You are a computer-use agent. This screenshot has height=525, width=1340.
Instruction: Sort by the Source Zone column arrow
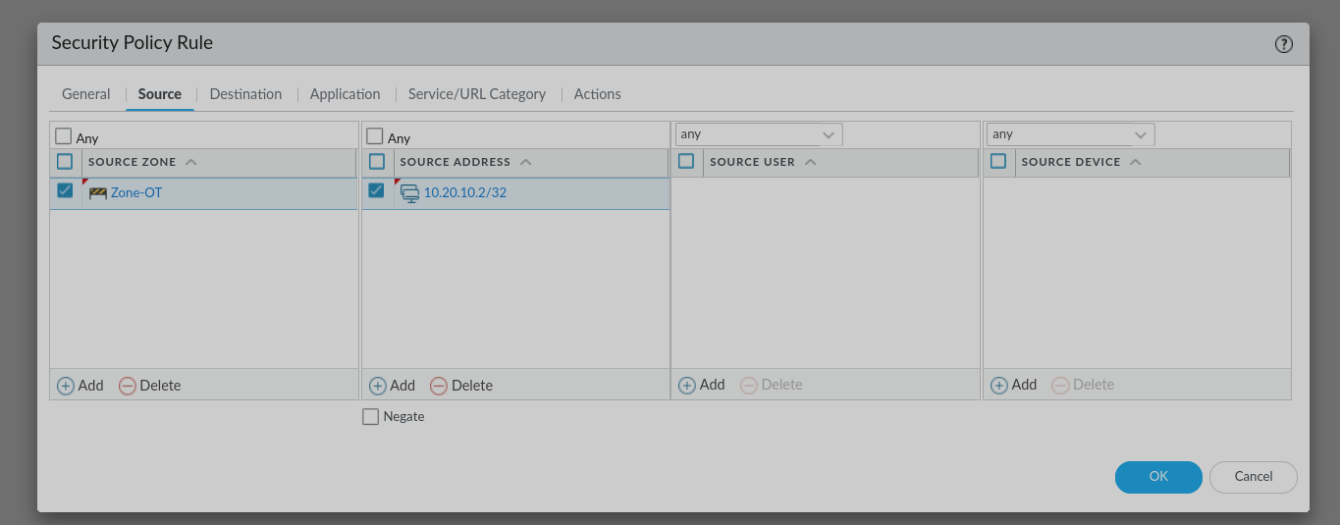(x=191, y=162)
